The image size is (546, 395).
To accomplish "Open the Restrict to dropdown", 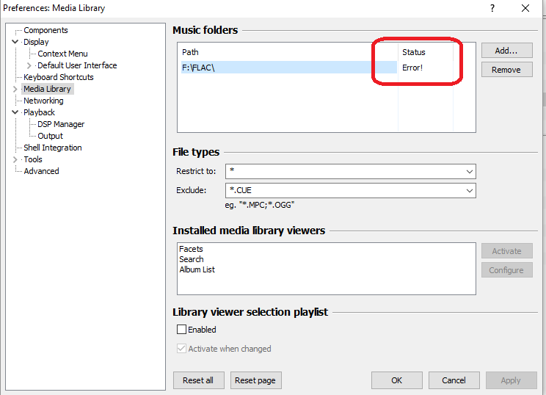I will (469, 171).
